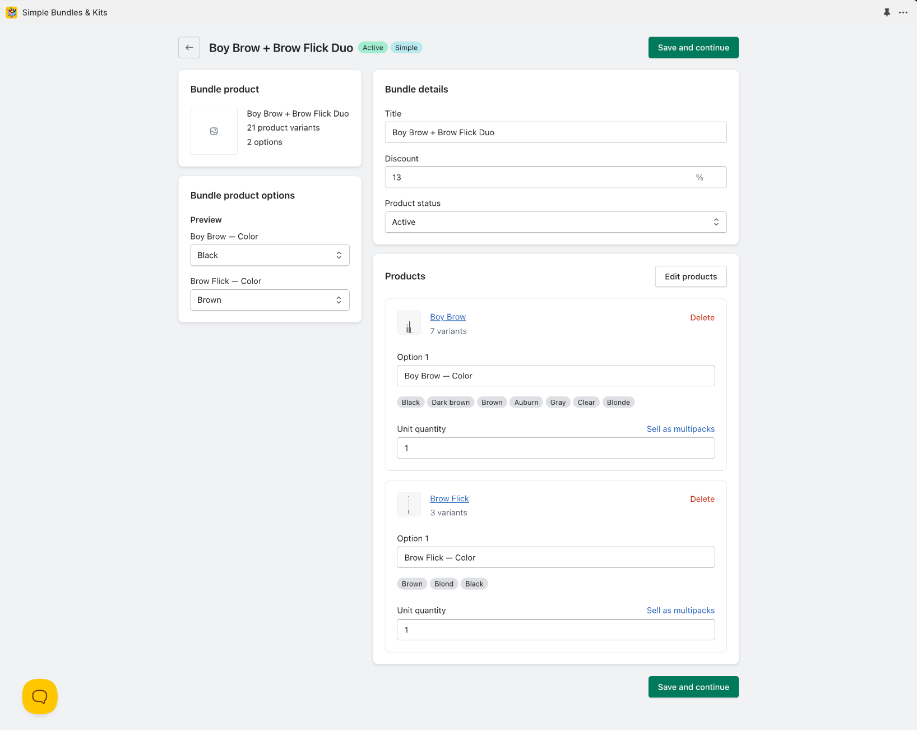917x730 pixels.
Task: Edit the Boy Brow Option 1 name field
Action: (555, 376)
